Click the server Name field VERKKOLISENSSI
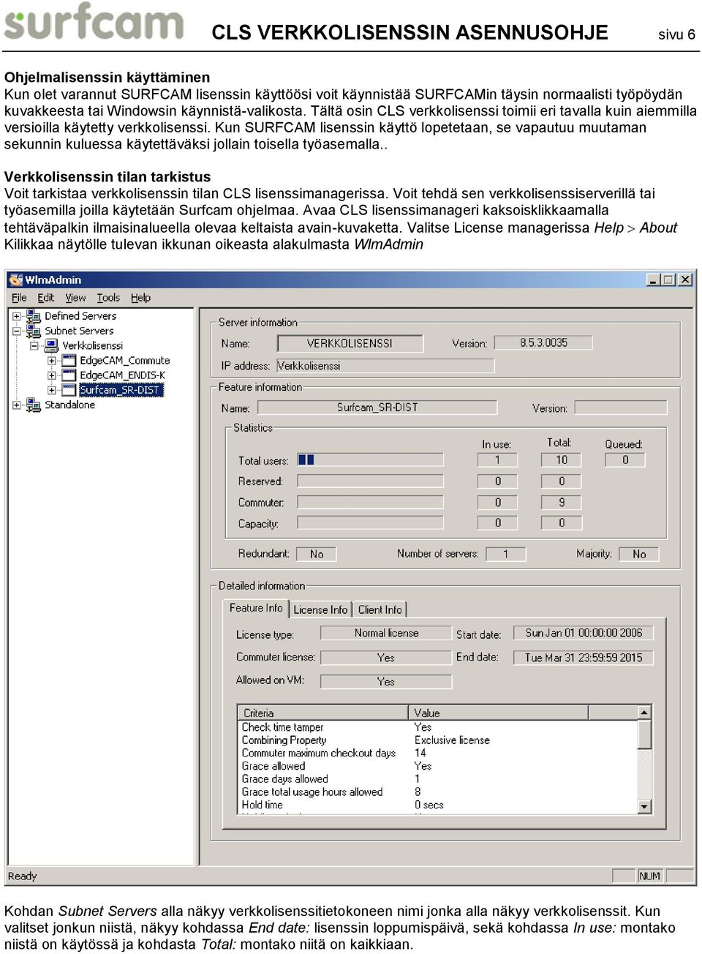The width and height of the screenshot is (702, 954). point(350,343)
